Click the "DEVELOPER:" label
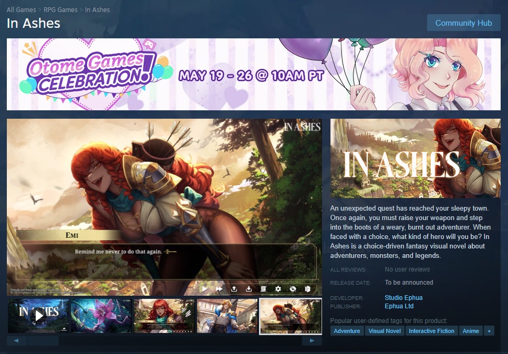Screen dimensions: 508x354 (347, 298)
